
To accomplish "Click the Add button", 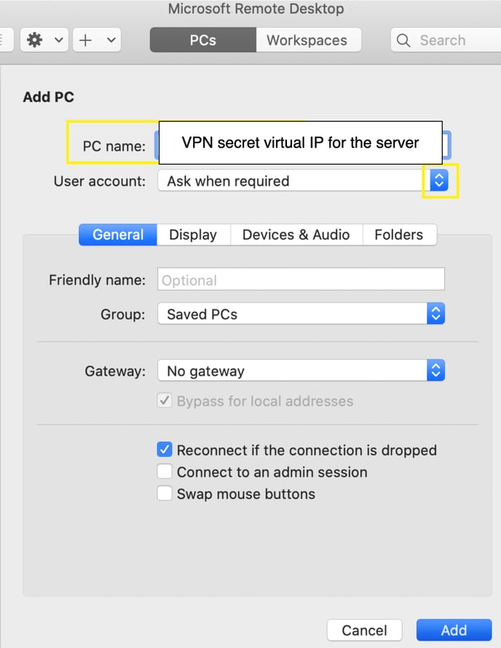I will (x=454, y=630).
